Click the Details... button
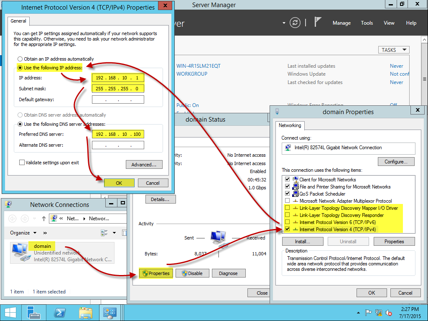The image size is (428, 321). [x=160, y=199]
